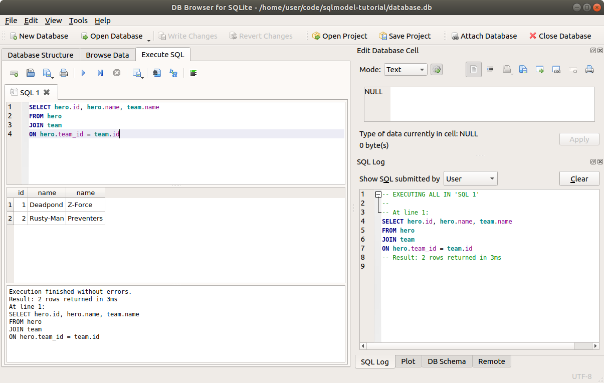Viewport: 604px width, 383px height.
Task: Run all SQL with the play icon
Action: click(83, 73)
